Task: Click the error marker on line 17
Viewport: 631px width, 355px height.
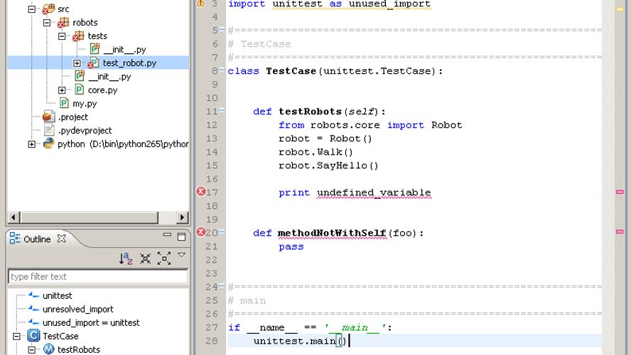Action: 201,192
